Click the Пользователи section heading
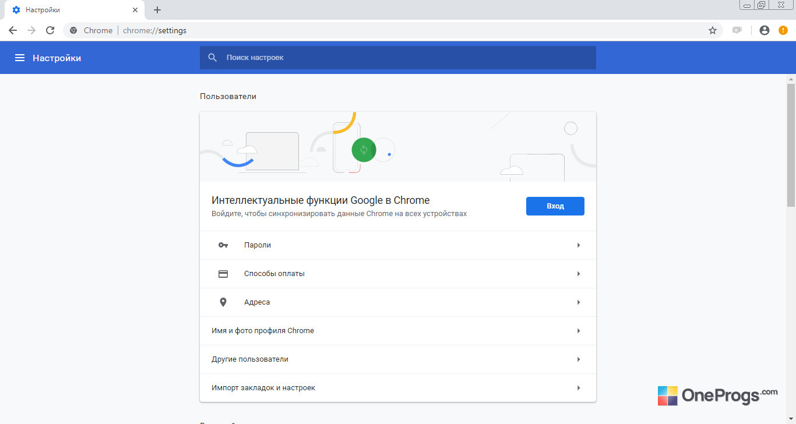This screenshot has height=424, width=796. pos(228,96)
